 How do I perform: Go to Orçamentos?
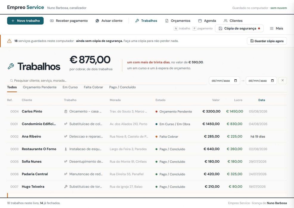(x=178, y=21)
